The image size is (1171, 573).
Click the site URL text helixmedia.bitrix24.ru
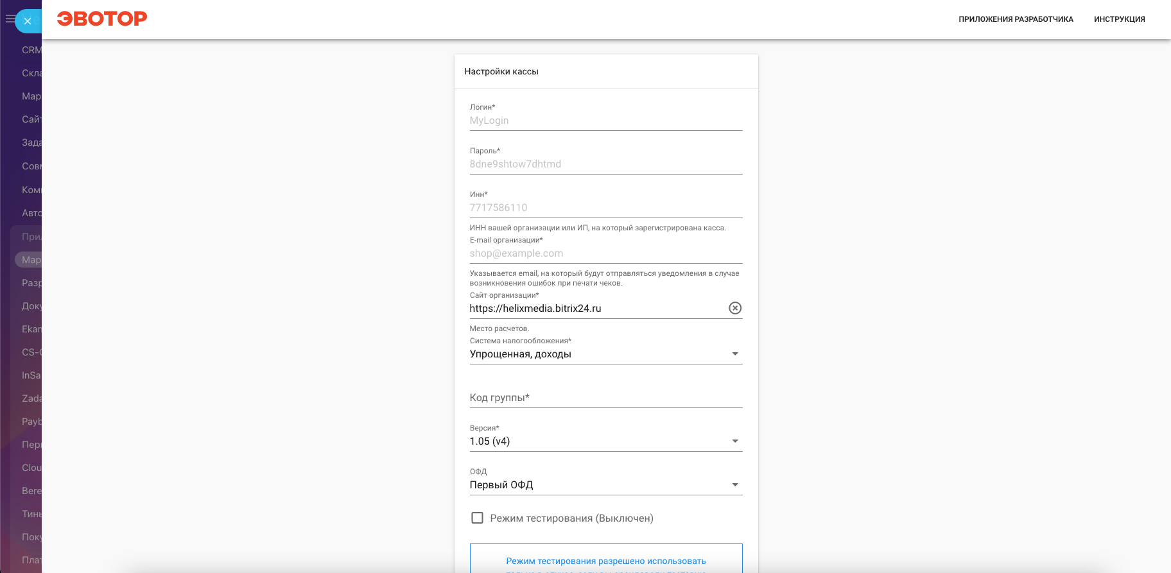pyautogui.click(x=535, y=309)
